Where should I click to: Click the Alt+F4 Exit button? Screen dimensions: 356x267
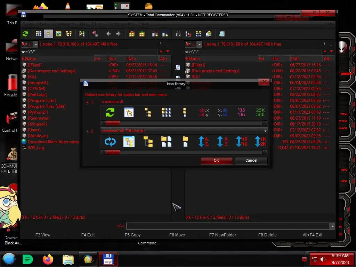tap(313, 235)
